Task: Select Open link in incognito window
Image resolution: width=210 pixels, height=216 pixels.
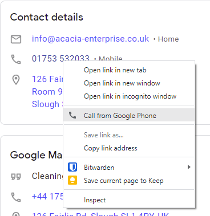Action: [129, 96]
